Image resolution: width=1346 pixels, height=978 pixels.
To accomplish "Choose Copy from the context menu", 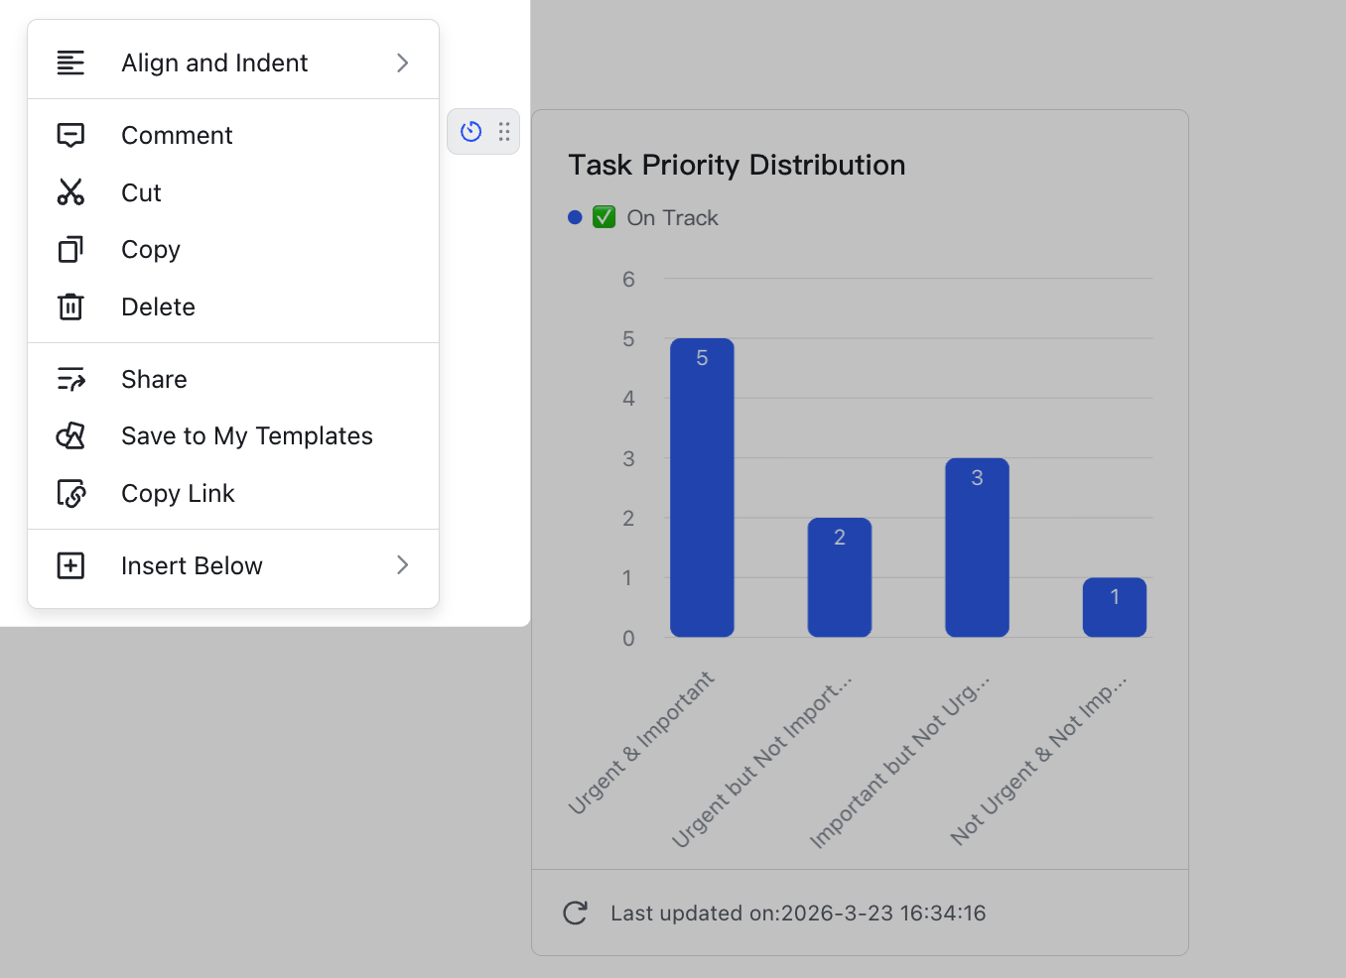I will point(233,249).
